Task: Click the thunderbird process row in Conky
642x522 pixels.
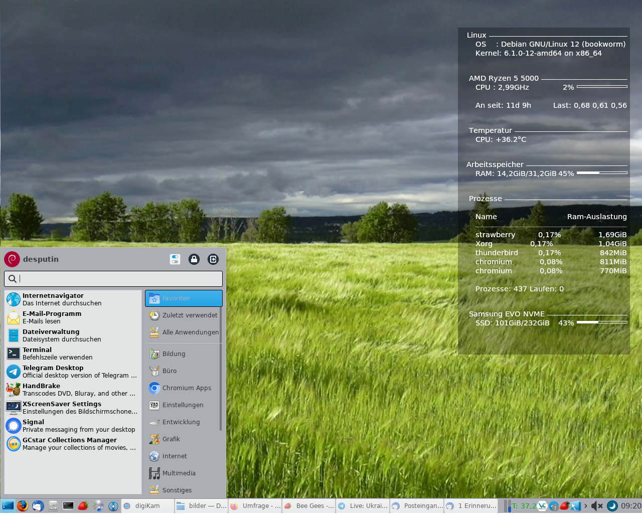Action: [x=551, y=253]
